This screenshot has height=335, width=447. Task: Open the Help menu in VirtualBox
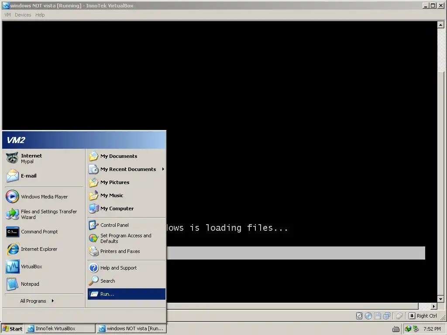40,15
